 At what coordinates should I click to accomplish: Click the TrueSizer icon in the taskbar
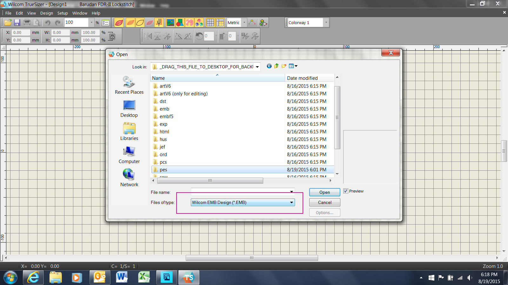189,278
